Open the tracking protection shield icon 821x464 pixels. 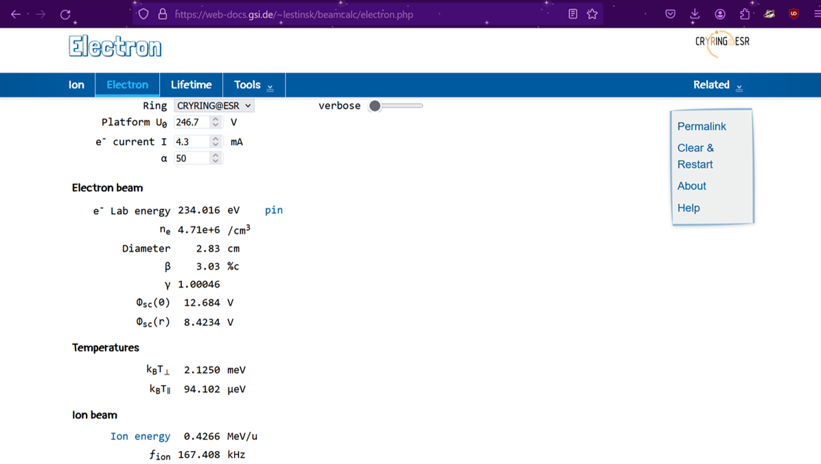(x=143, y=14)
